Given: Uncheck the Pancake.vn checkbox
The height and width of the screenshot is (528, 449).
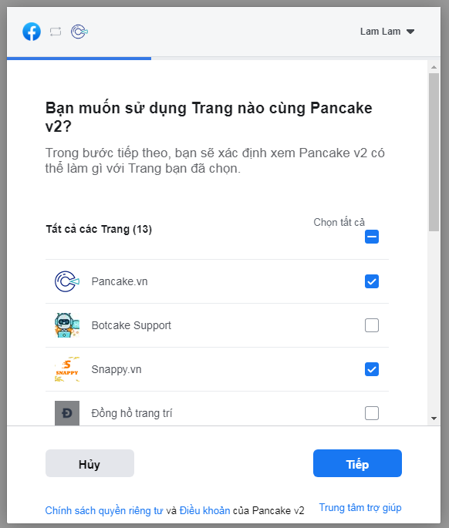Looking at the screenshot, I should [372, 281].
